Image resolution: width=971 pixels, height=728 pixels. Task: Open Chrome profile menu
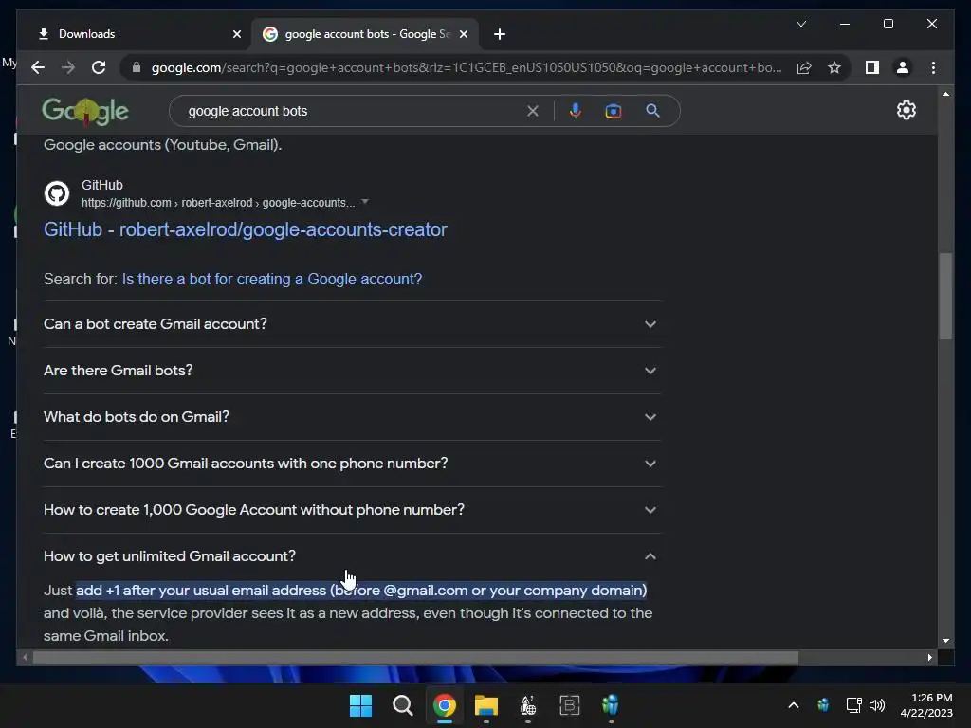point(903,67)
